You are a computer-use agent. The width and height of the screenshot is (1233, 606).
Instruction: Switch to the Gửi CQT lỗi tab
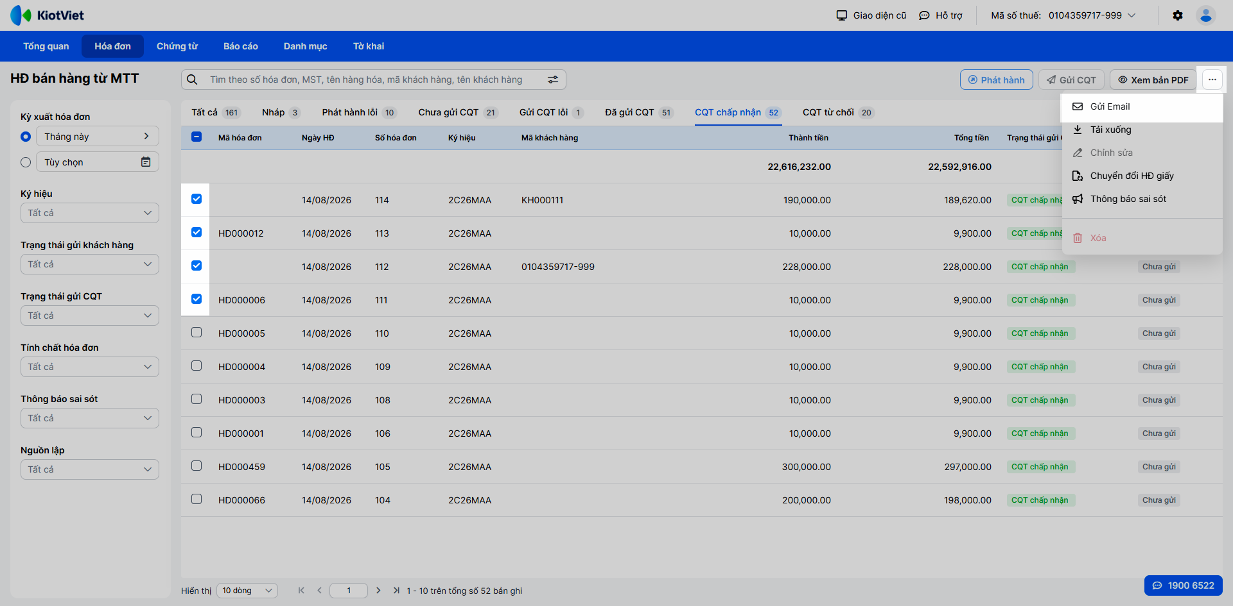(x=552, y=112)
